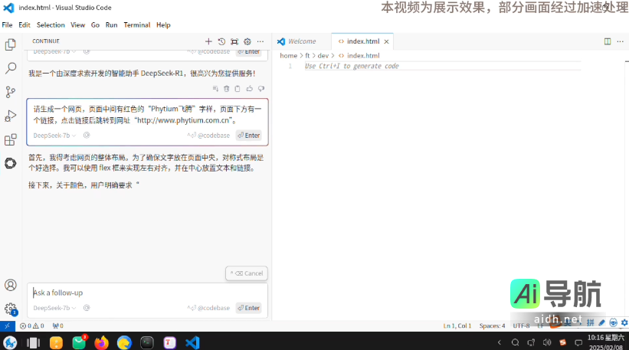Open Firefox from the taskbar
Screen dimensions: 629x350
pos(101,343)
